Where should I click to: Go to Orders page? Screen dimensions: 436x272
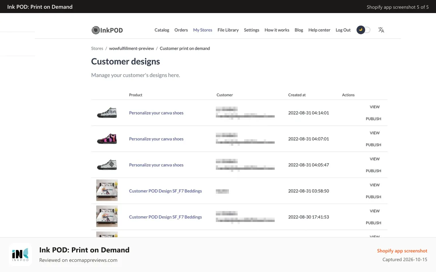point(181,30)
